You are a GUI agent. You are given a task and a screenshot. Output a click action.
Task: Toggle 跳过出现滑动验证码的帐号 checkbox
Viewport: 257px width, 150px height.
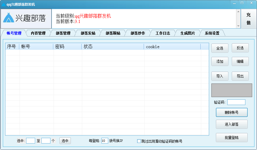(139, 141)
